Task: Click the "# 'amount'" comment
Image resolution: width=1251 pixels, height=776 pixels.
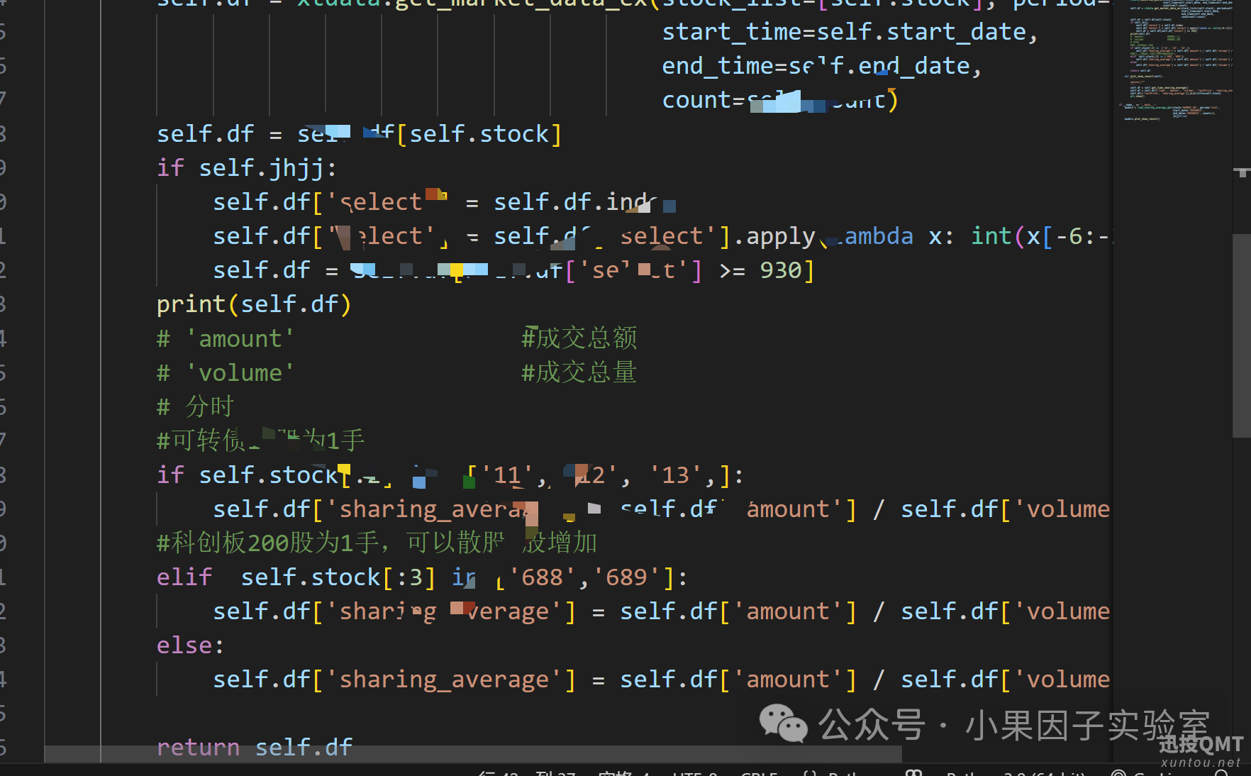Action: pos(226,338)
